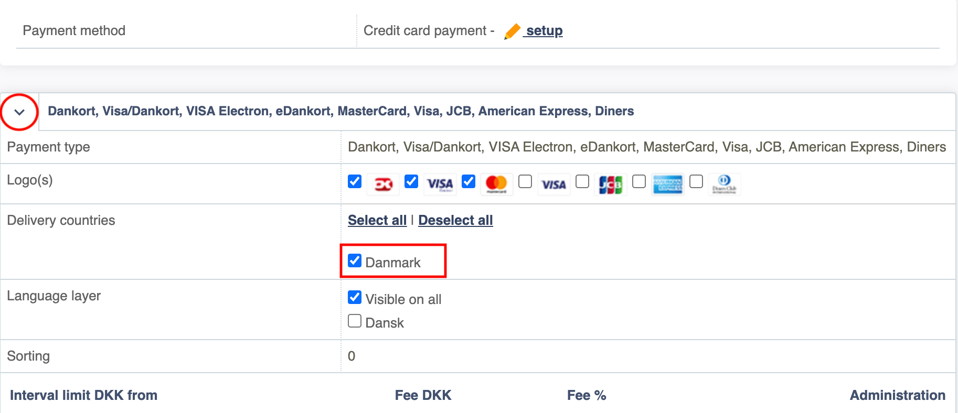The image size is (958, 413).
Task: Enable the JCB logo checkbox
Action: click(x=582, y=181)
